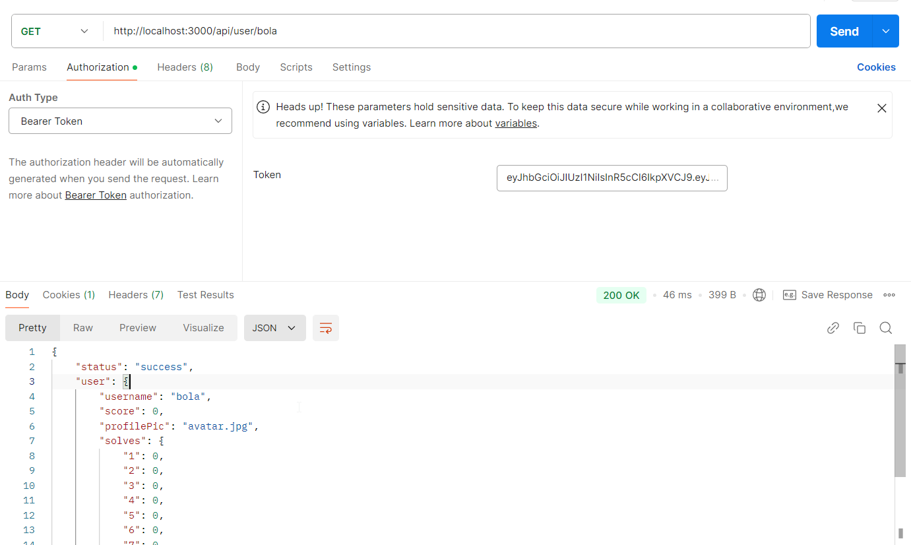911x545 pixels.
Task: Switch to Preview response view
Action: 138,328
